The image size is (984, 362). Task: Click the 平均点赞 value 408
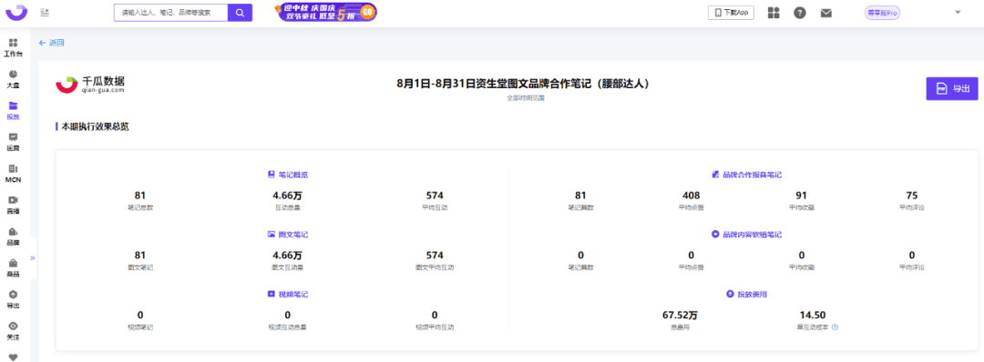click(691, 196)
